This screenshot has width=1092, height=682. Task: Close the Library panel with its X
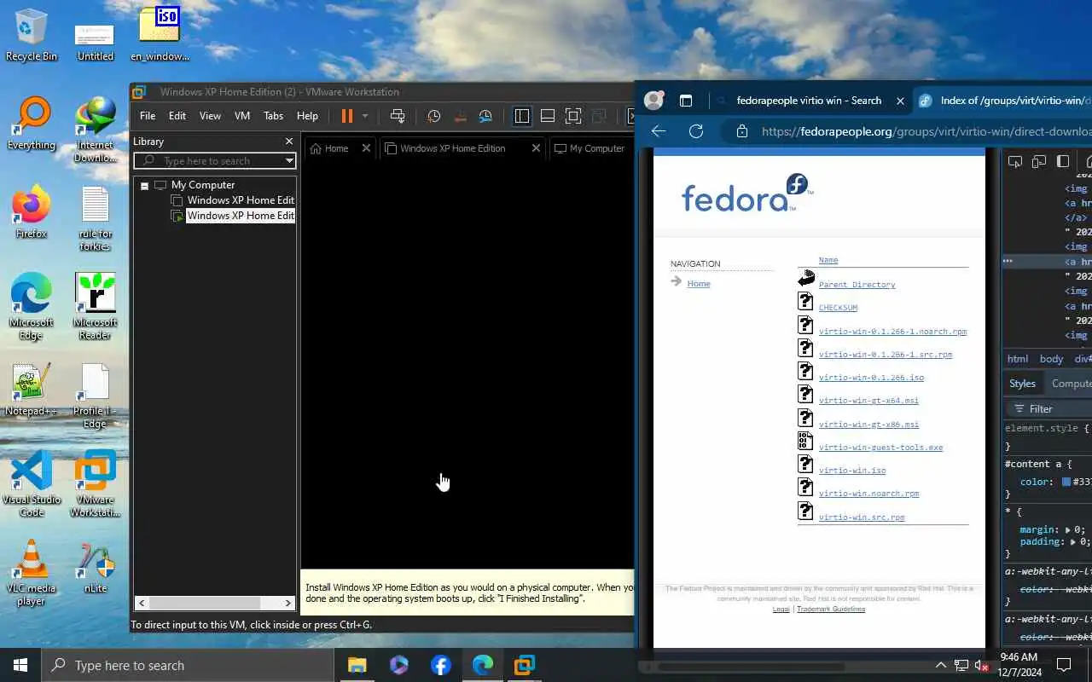(289, 142)
